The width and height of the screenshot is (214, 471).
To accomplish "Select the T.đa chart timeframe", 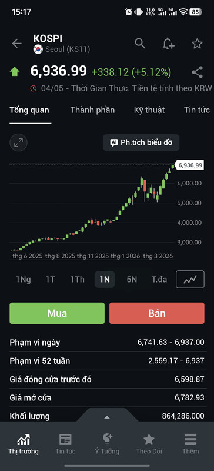I will pyautogui.click(x=159, y=280).
